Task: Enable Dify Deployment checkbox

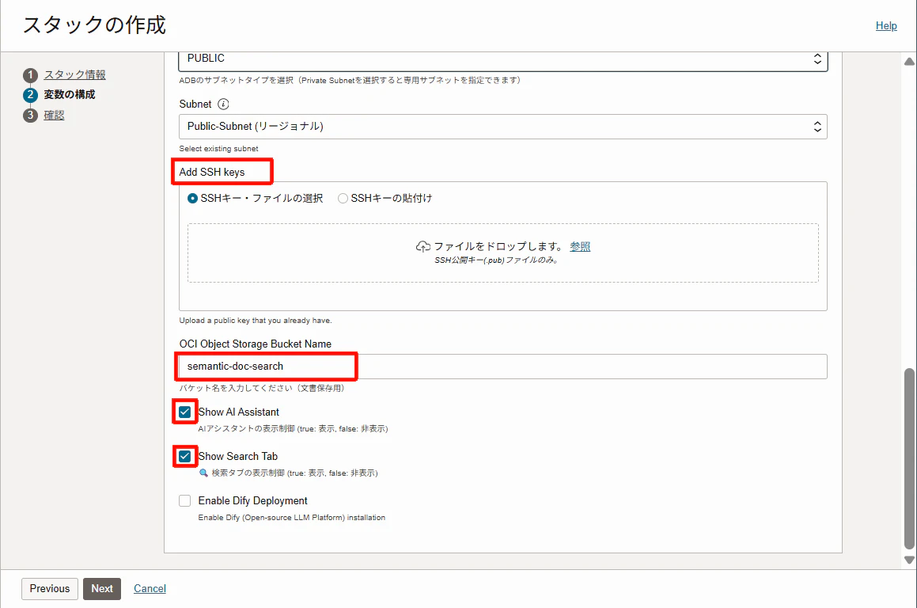Action: point(185,501)
